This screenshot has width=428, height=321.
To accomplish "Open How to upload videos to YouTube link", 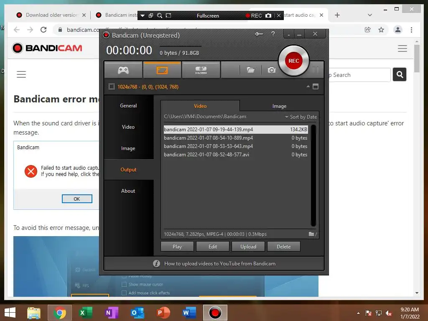I will click(220, 264).
